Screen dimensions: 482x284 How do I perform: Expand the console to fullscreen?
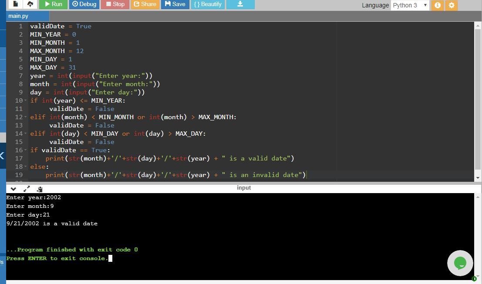(27, 189)
